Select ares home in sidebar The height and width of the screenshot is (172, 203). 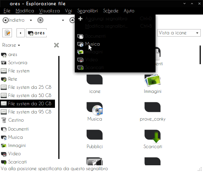click(27, 55)
